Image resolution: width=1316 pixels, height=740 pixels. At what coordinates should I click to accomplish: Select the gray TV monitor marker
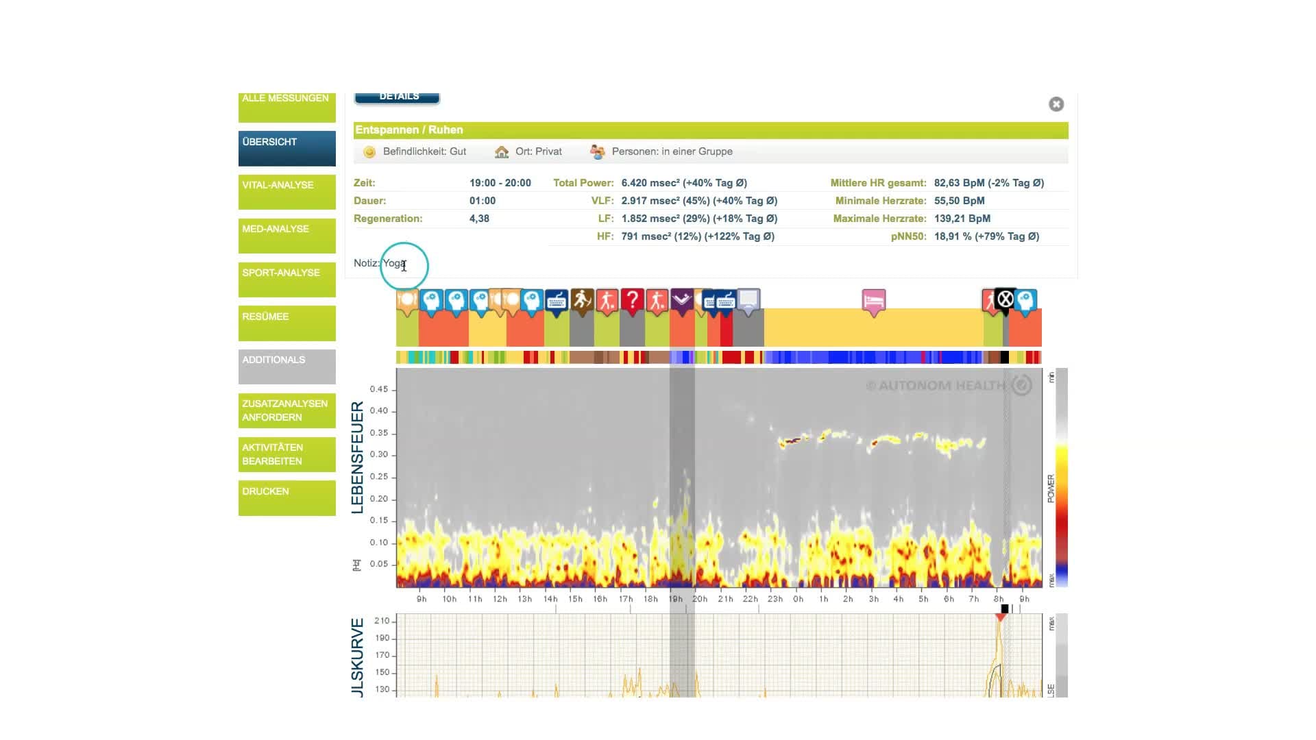(748, 299)
